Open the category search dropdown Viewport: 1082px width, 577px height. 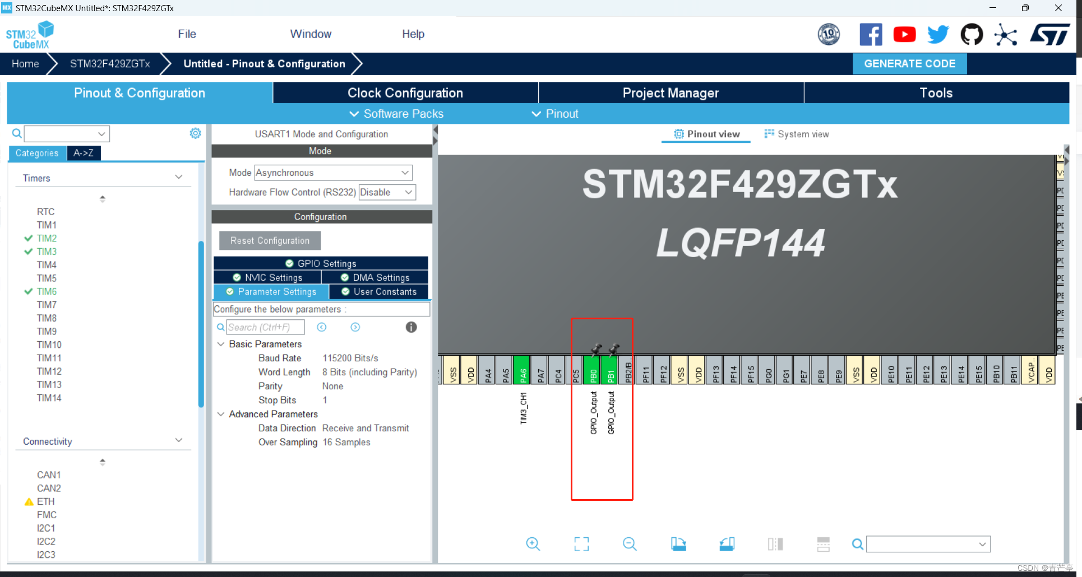pos(67,133)
